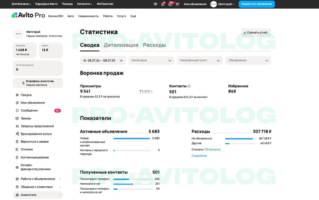
Task: Switch to Детализация tab
Action: [121, 45]
